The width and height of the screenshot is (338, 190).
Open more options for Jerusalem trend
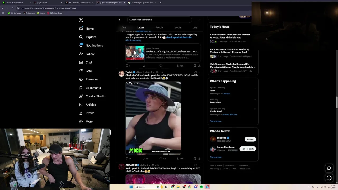click(255, 100)
